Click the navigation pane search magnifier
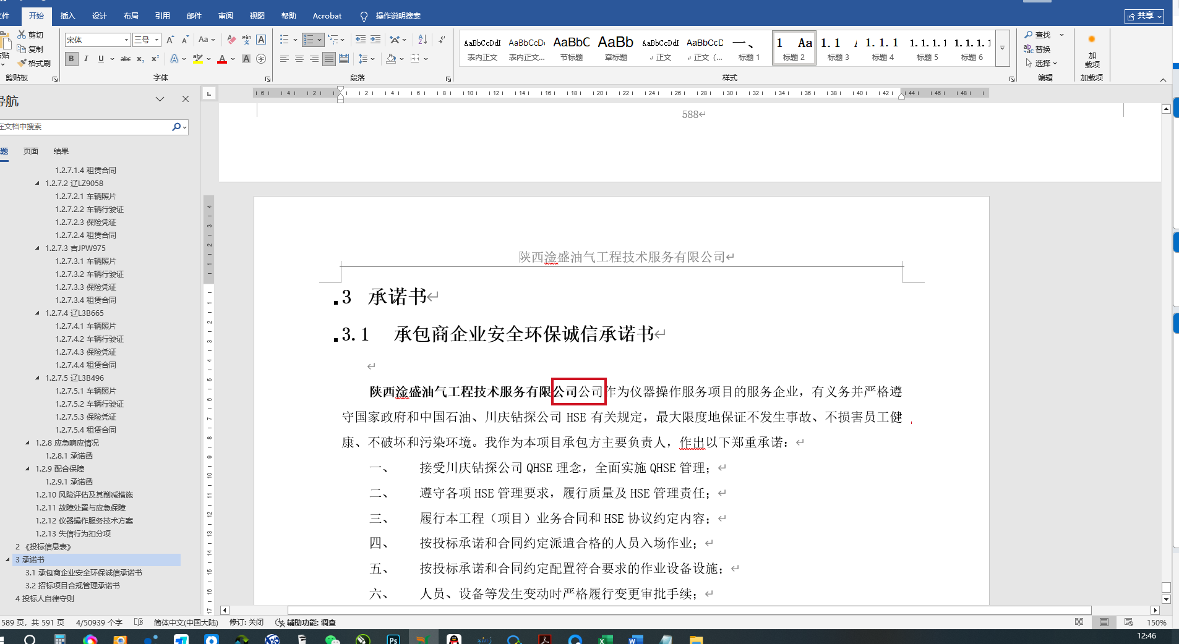The height and width of the screenshot is (644, 1179). (x=176, y=127)
